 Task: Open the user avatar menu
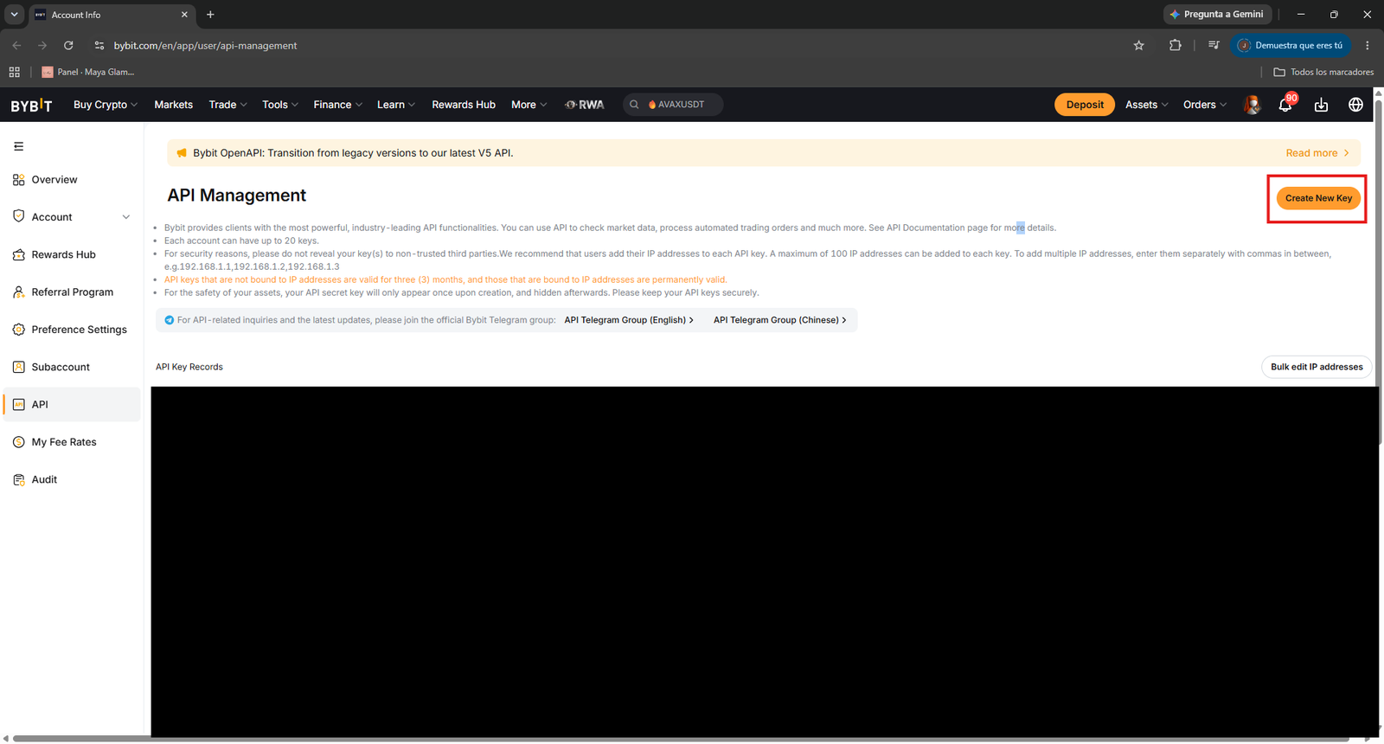(1252, 105)
